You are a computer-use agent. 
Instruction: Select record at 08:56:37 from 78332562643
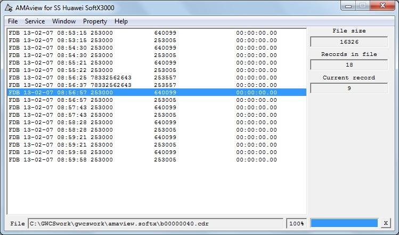pos(157,85)
